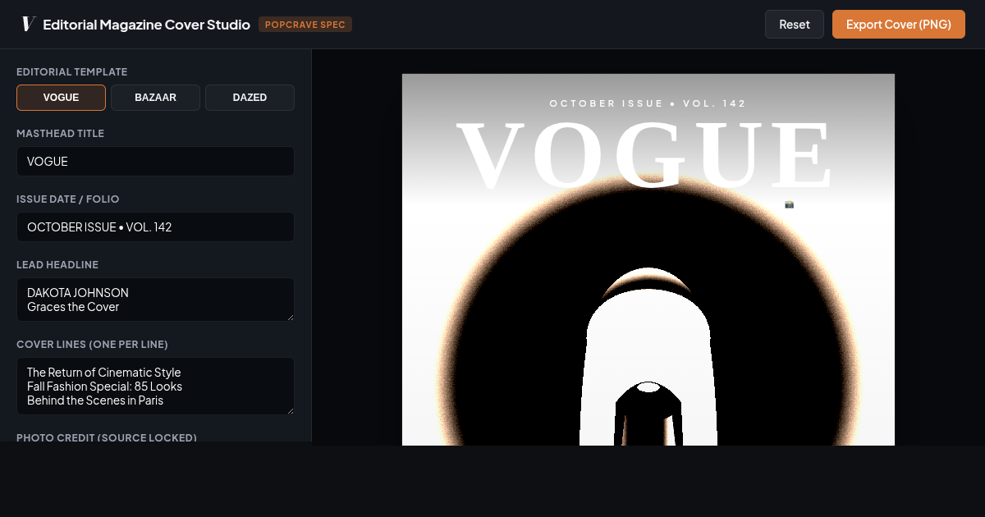Screen dimensions: 985x517
Task: Click the Issue Date / Folio label
Action: [x=68, y=199]
